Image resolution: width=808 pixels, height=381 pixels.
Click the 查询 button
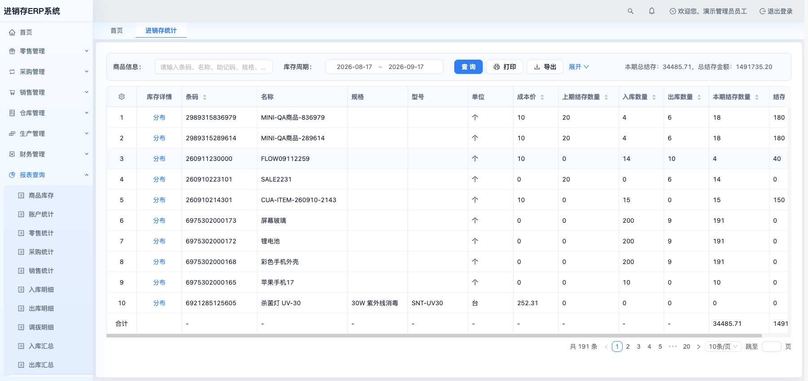point(468,67)
